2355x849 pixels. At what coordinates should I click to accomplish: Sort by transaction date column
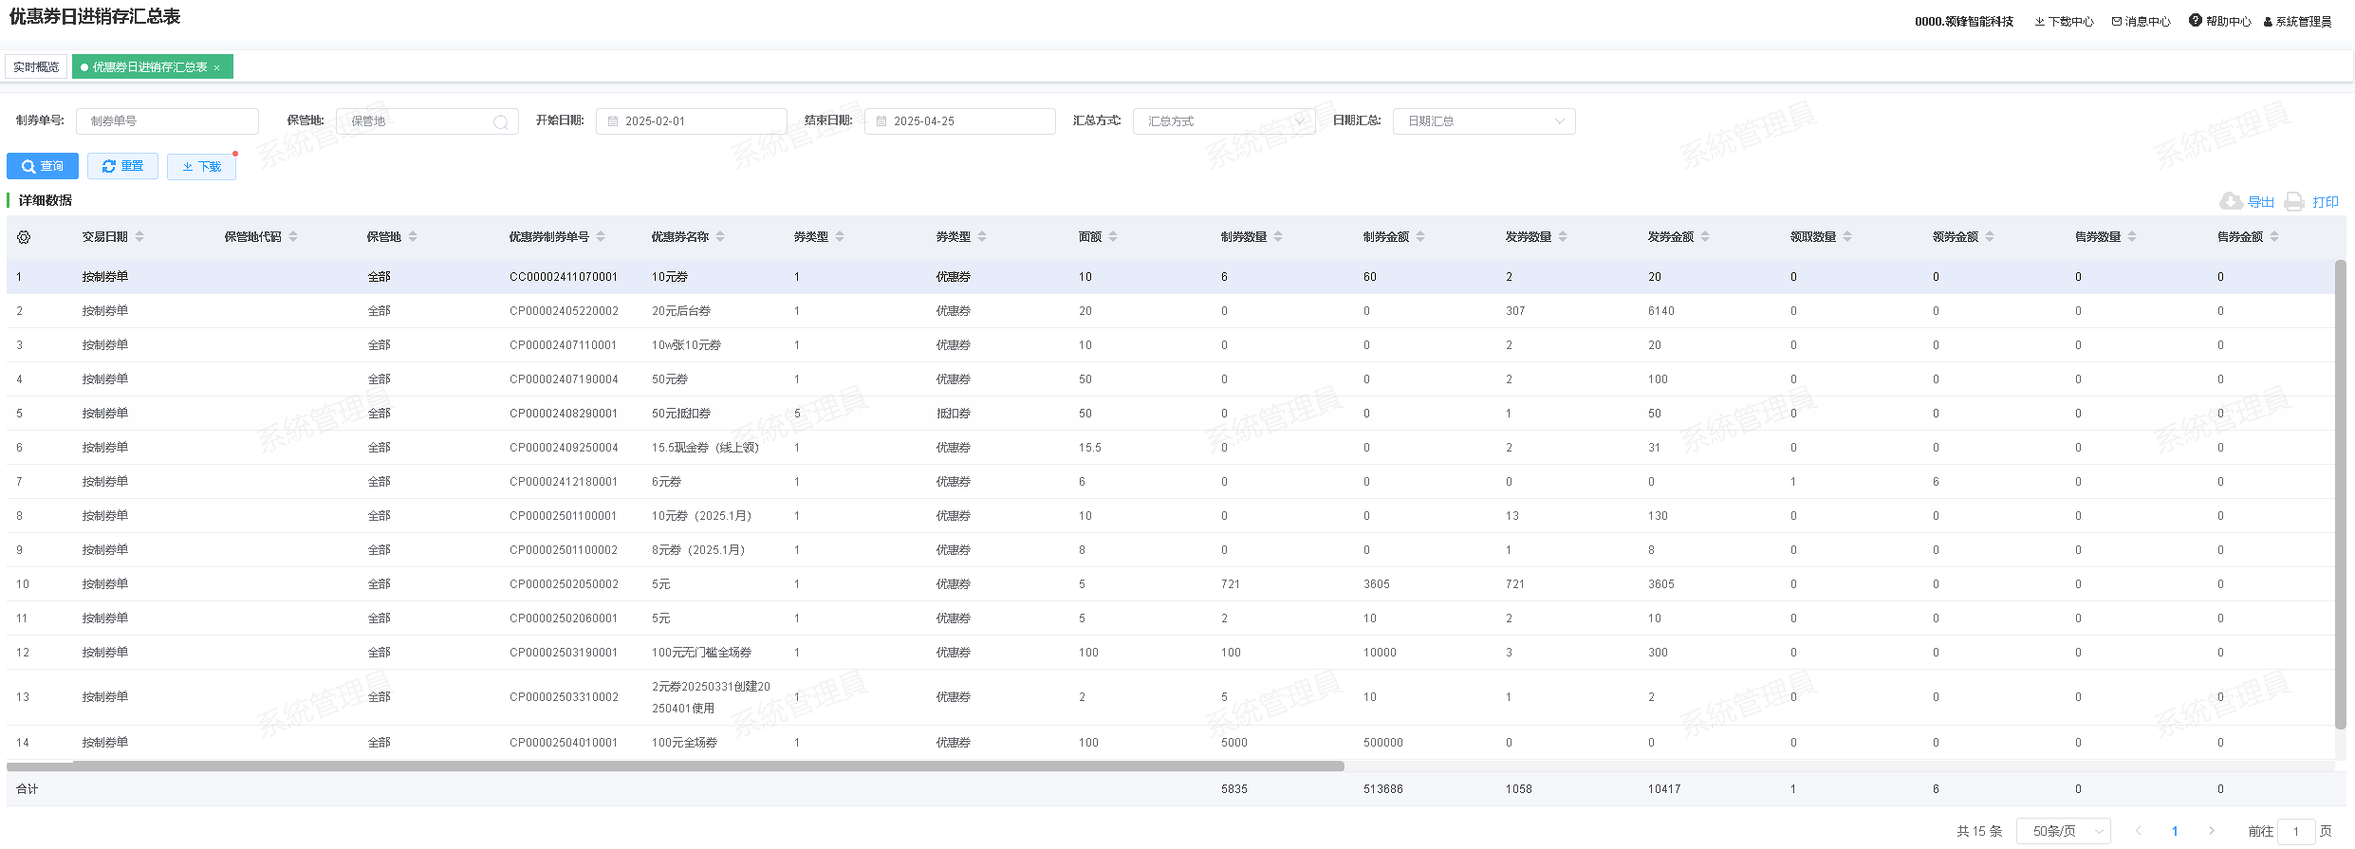pos(139,237)
